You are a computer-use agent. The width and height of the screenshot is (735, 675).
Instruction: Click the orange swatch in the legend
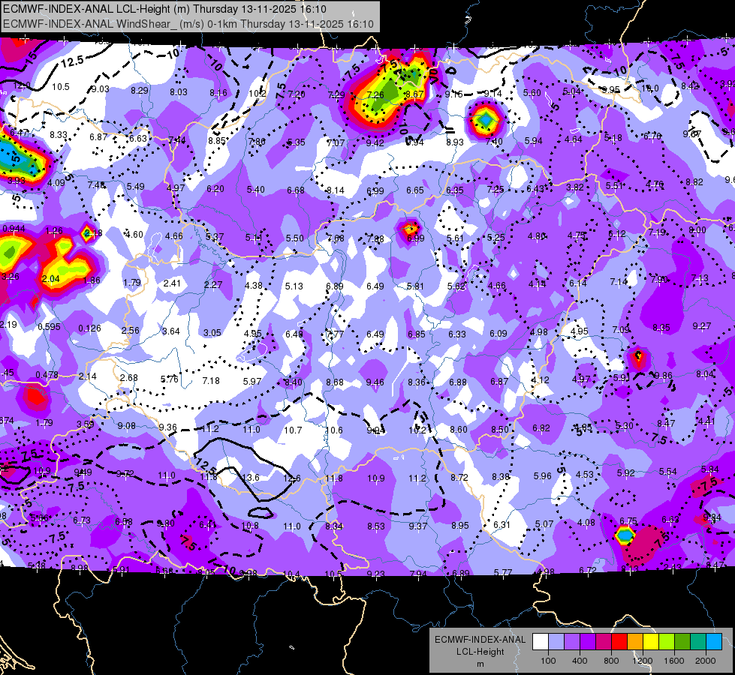pos(635,642)
